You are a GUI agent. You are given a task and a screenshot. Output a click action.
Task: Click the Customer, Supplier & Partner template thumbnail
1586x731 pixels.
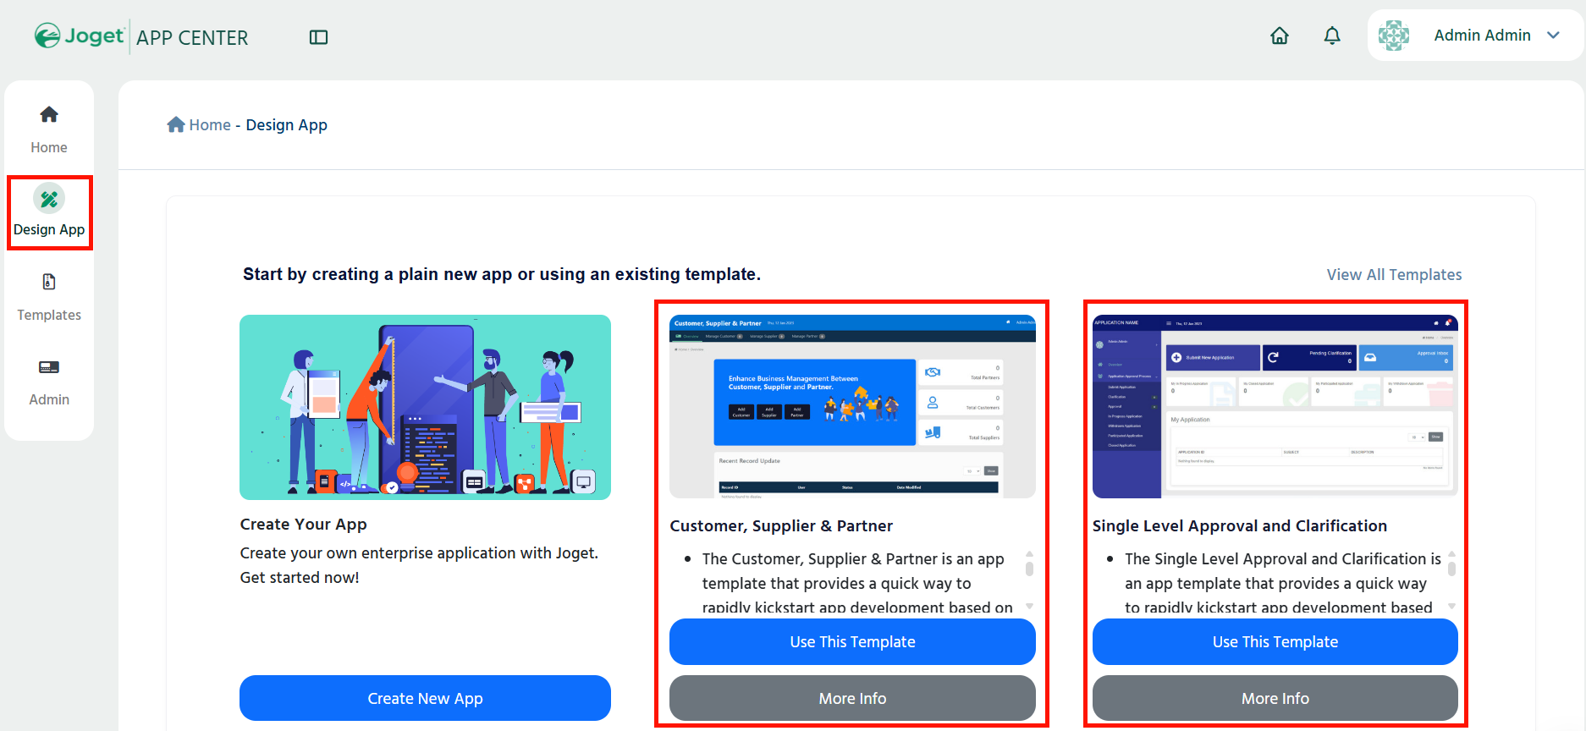(852, 406)
